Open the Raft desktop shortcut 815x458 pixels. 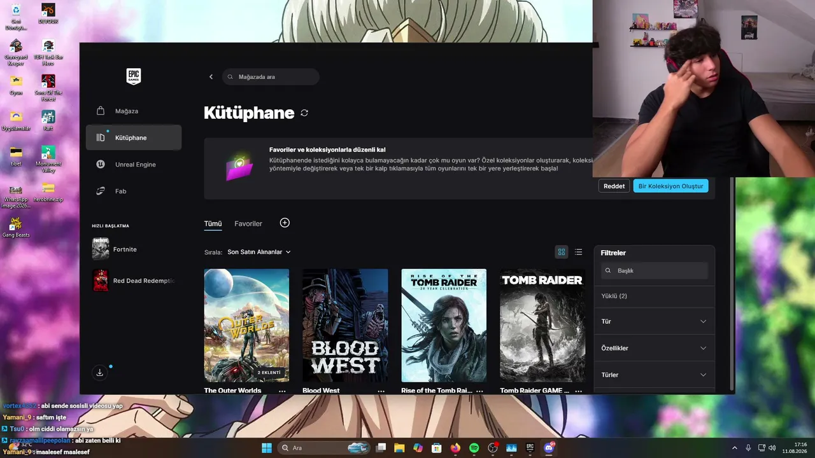click(x=48, y=121)
